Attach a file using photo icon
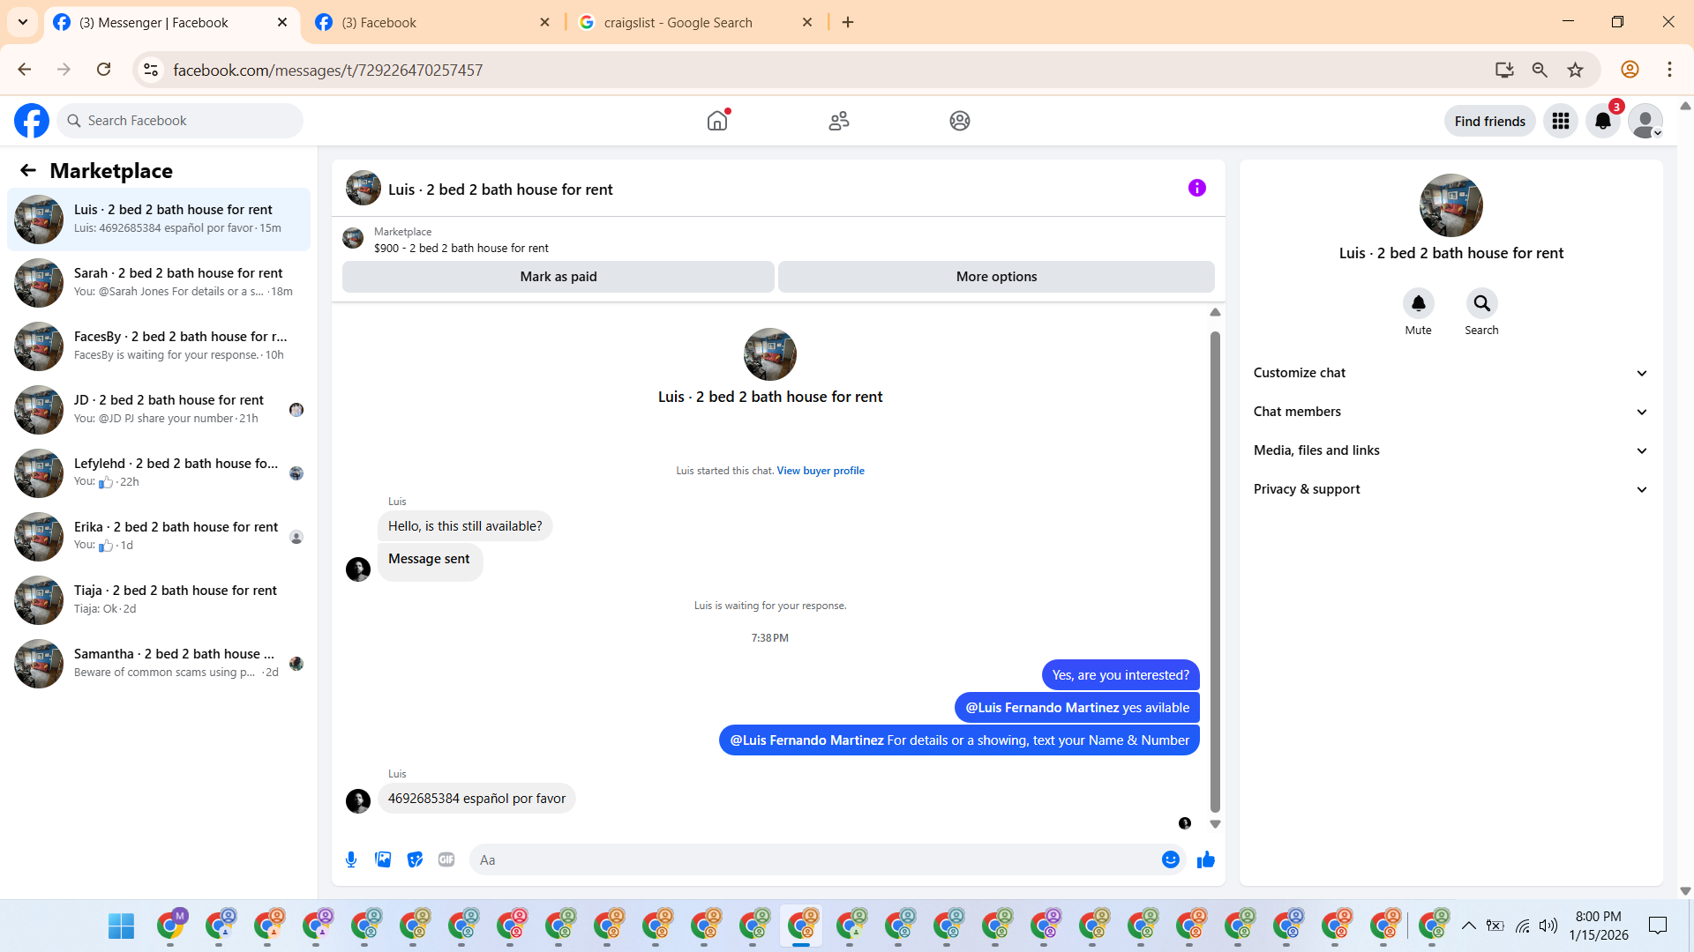This screenshot has height=952, width=1694. coord(383,859)
